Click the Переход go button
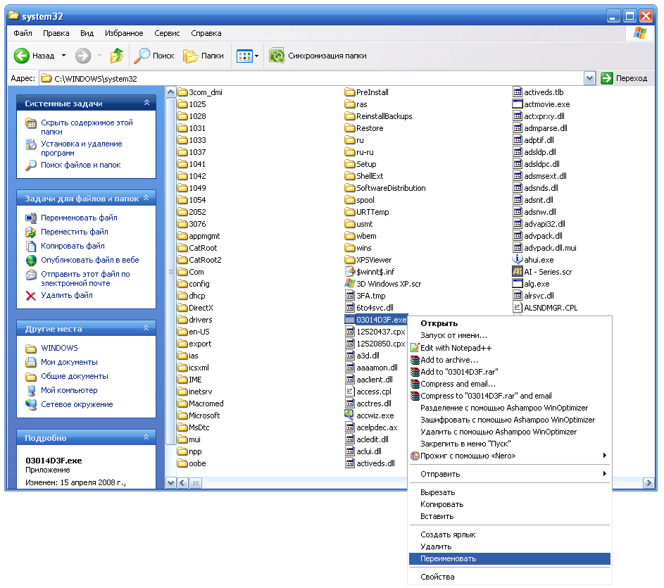Viewport: 664px width, 588px height. coord(624,78)
